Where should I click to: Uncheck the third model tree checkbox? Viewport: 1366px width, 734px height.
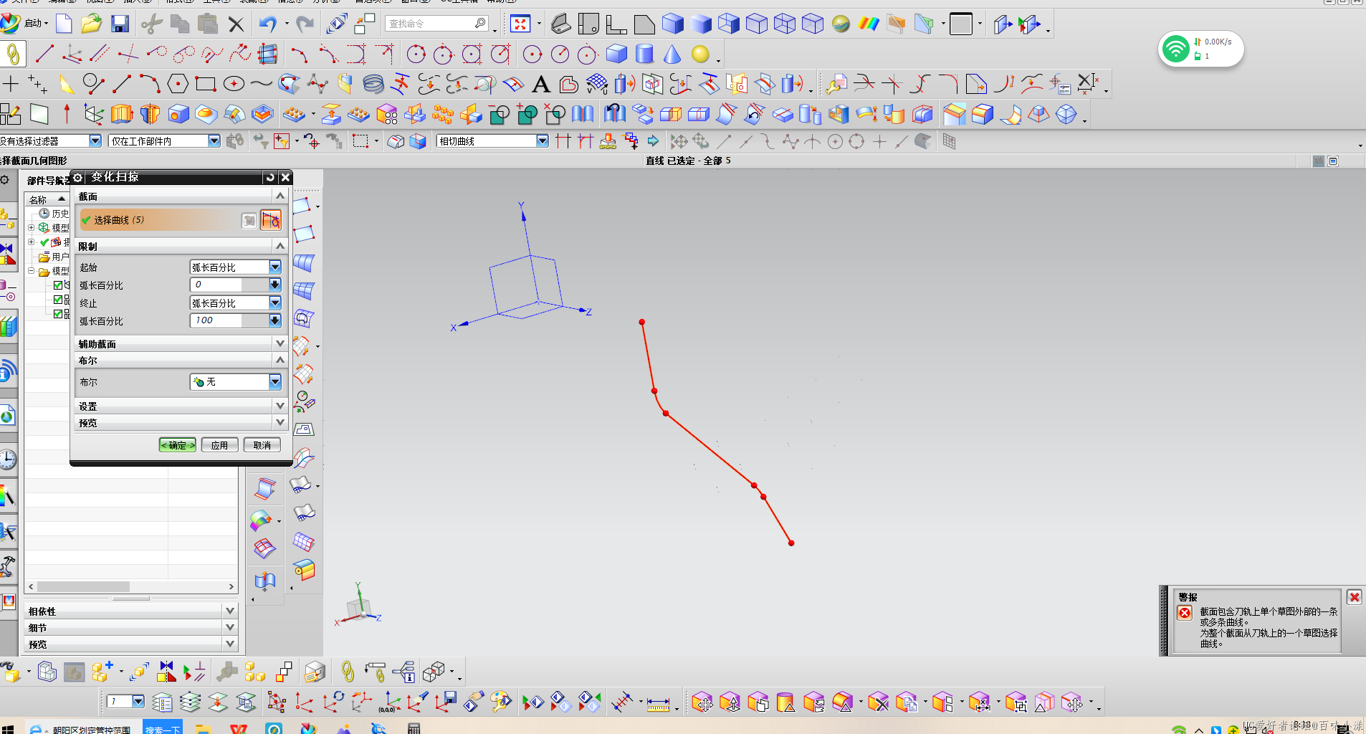click(x=59, y=314)
